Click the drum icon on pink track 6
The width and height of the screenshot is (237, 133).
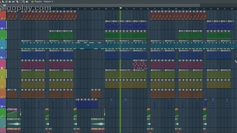(x=2, y=68)
